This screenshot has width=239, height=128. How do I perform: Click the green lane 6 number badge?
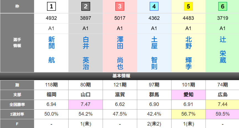(x=223, y=6)
